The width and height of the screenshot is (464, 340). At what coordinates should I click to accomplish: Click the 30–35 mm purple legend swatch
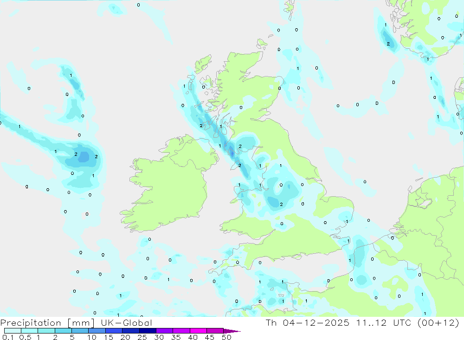click(x=165, y=331)
